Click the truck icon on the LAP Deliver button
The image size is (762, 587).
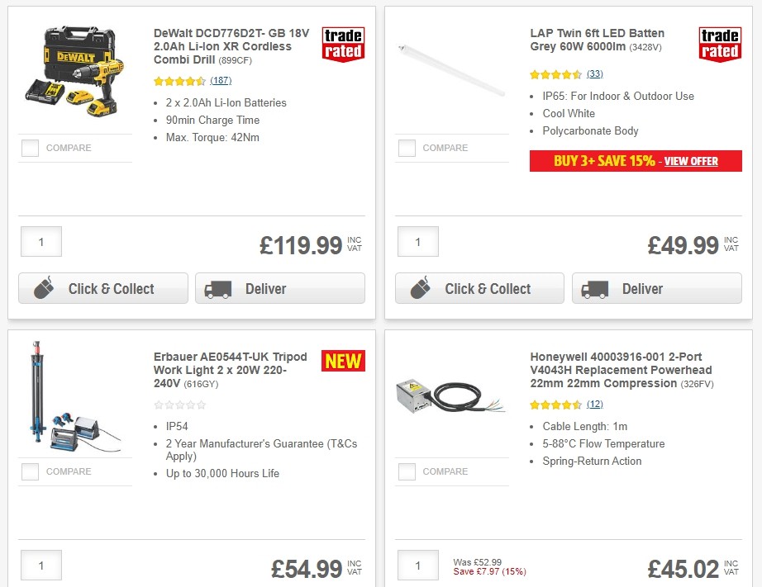pos(593,289)
